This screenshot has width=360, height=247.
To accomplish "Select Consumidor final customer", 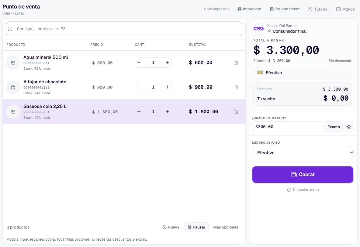I will click(287, 31).
